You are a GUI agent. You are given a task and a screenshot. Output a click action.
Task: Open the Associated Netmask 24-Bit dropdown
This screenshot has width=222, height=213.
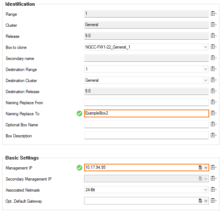click(x=206, y=190)
